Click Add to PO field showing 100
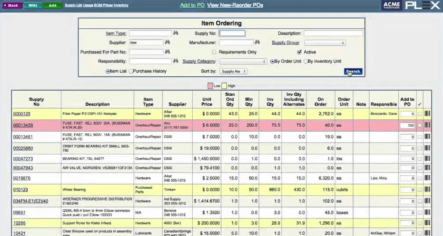 [x=407, y=125]
